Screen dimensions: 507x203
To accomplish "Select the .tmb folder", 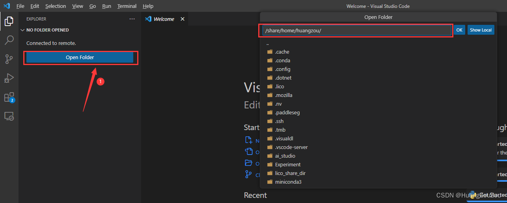I will click(x=378, y=130).
